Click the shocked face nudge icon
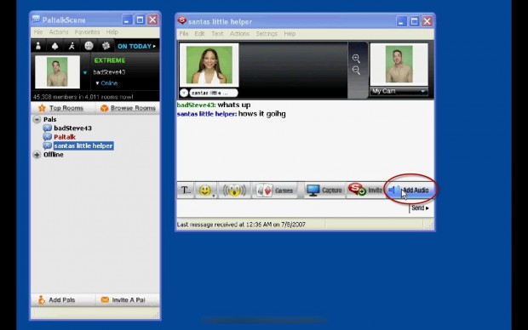Screen dimensions: 528x330 [234, 191]
